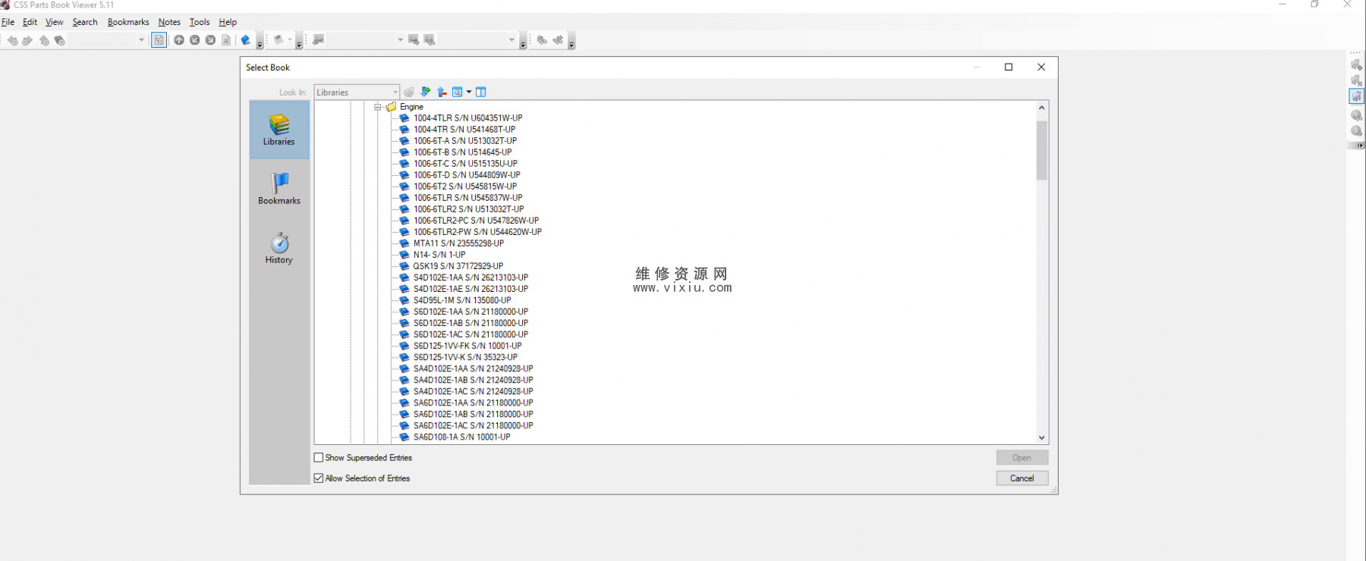Click the add to cart icon

(x=1356, y=65)
